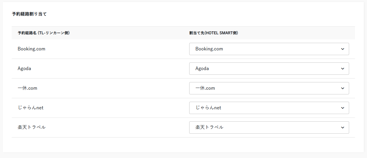Screen dimensions: 367x158
Task: Click chevron arrow in 一休.com dropdown
Action: [343, 88]
